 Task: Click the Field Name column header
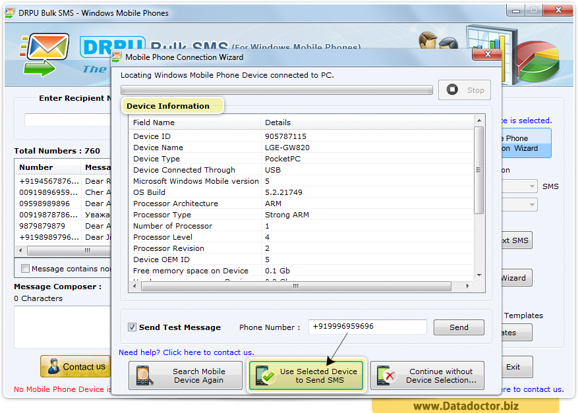coord(194,123)
